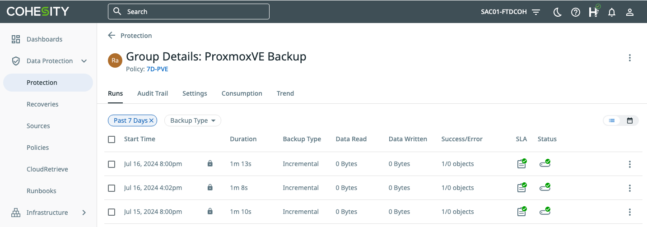
Task: Click SLA icon for Jul 15 run
Action: [521, 212]
